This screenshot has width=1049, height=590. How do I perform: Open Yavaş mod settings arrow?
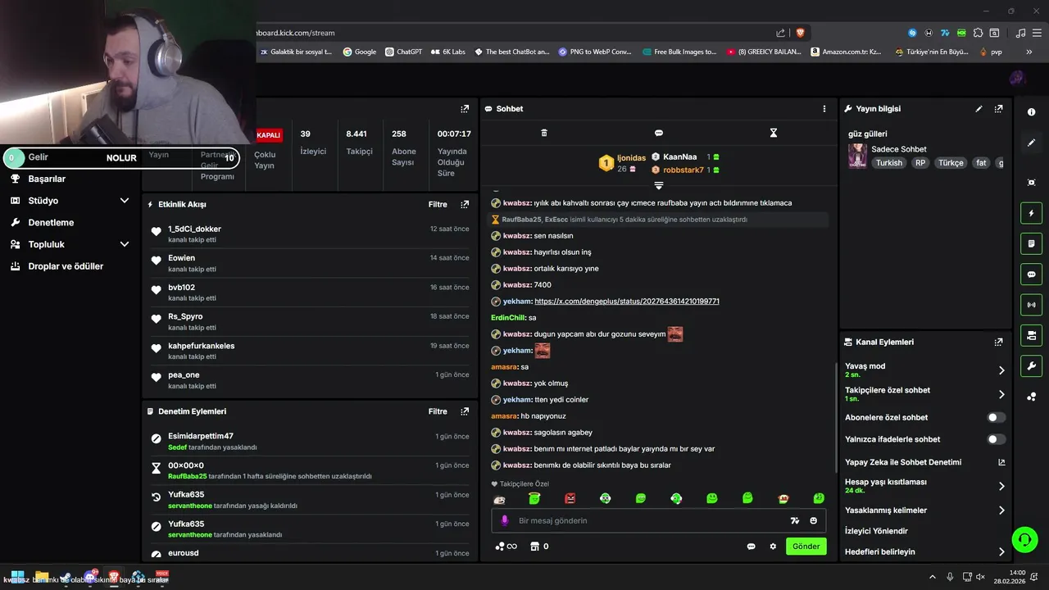tap(1001, 370)
